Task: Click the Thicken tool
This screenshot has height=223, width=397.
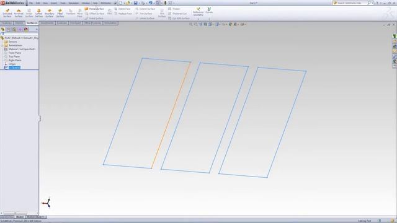Action: pos(174,9)
